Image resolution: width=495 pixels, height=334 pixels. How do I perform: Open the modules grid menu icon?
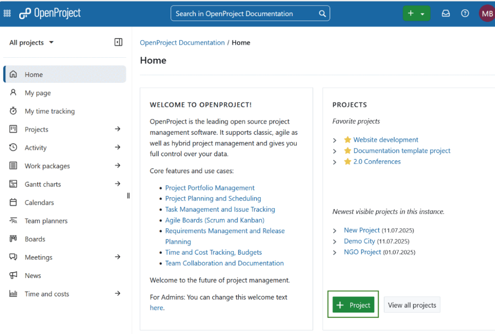[x=7, y=13]
